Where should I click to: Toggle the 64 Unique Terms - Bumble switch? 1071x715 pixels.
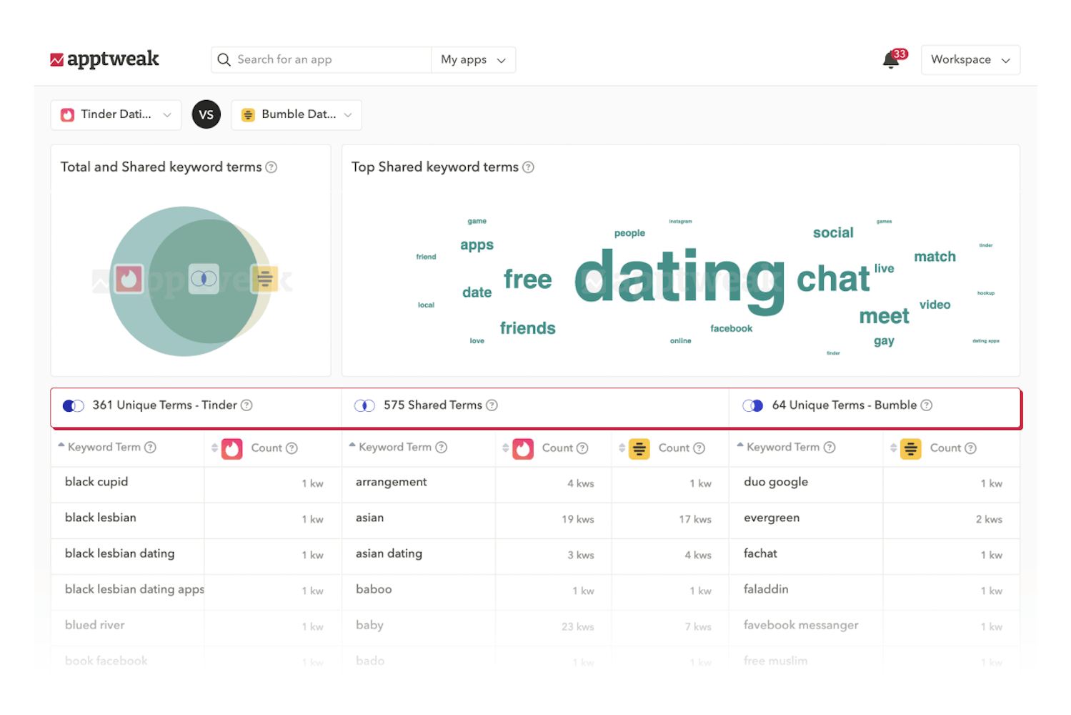click(752, 405)
